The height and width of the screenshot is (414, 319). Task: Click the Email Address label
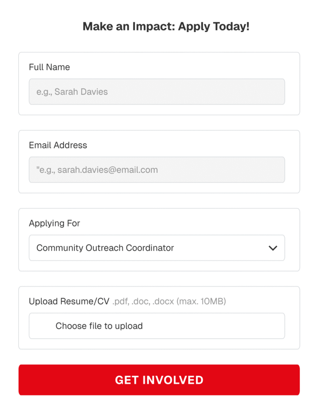(58, 145)
